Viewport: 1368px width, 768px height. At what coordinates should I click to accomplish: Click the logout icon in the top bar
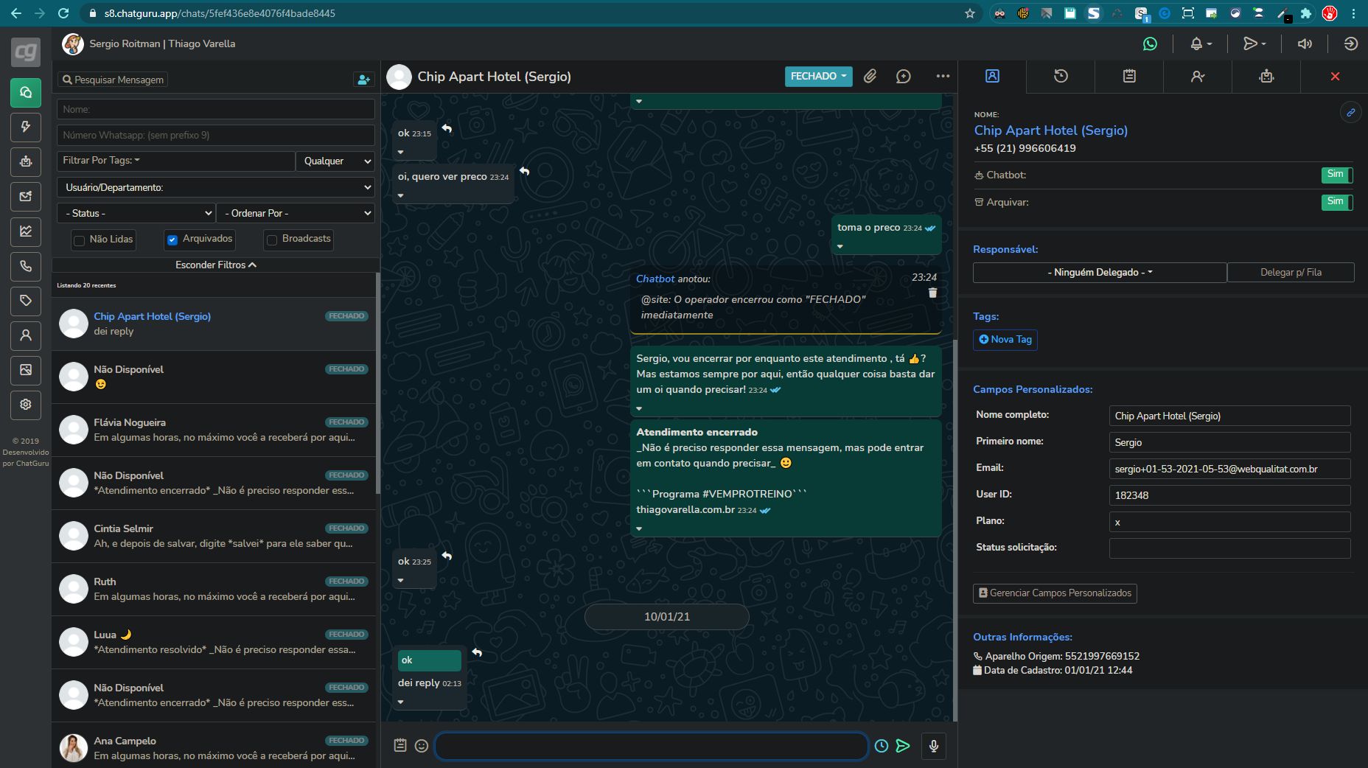tap(1350, 44)
